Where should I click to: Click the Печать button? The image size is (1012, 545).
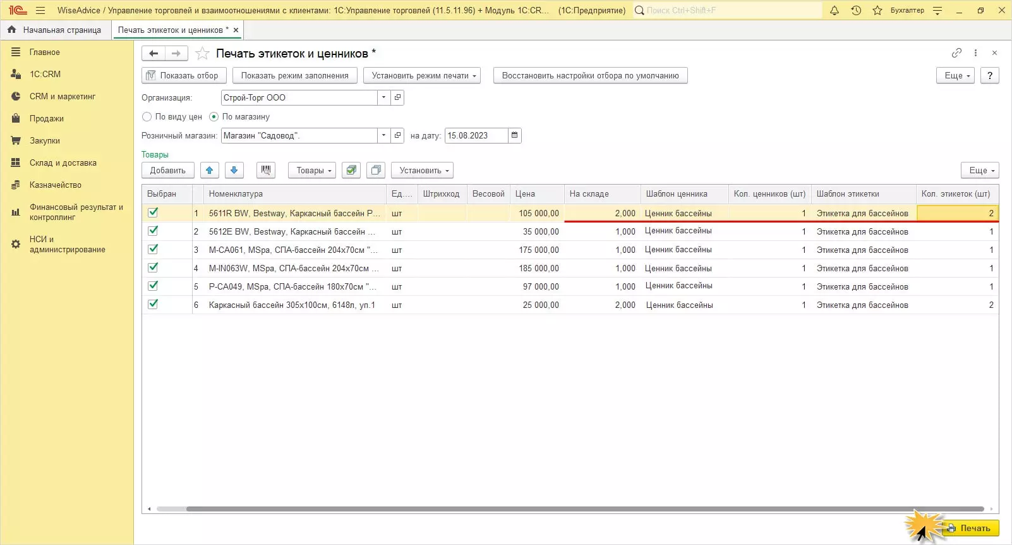(x=970, y=528)
